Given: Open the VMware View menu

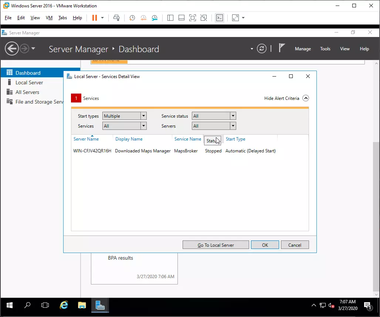Looking at the screenshot, I should [35, 18].
